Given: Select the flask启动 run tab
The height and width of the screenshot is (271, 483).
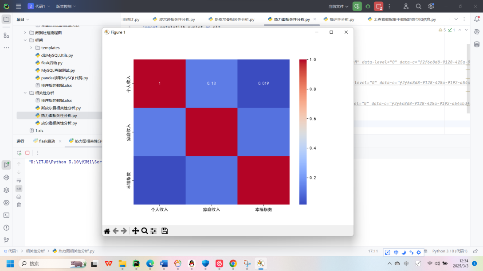Looking at the screenshot, I should [44, 141].
